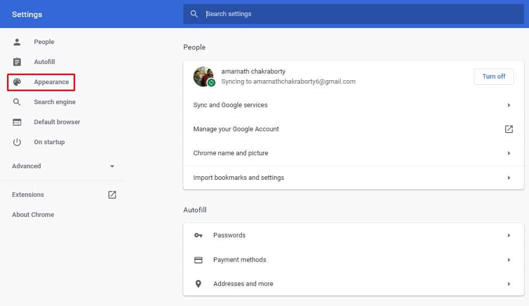The image size is (529, 306).
Task: Turn off sync with the button
Action: coord(493,77)
